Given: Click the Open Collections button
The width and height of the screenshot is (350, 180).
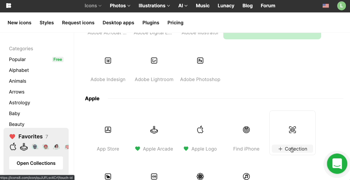Looking at the screenshot, I should [36, 163].
